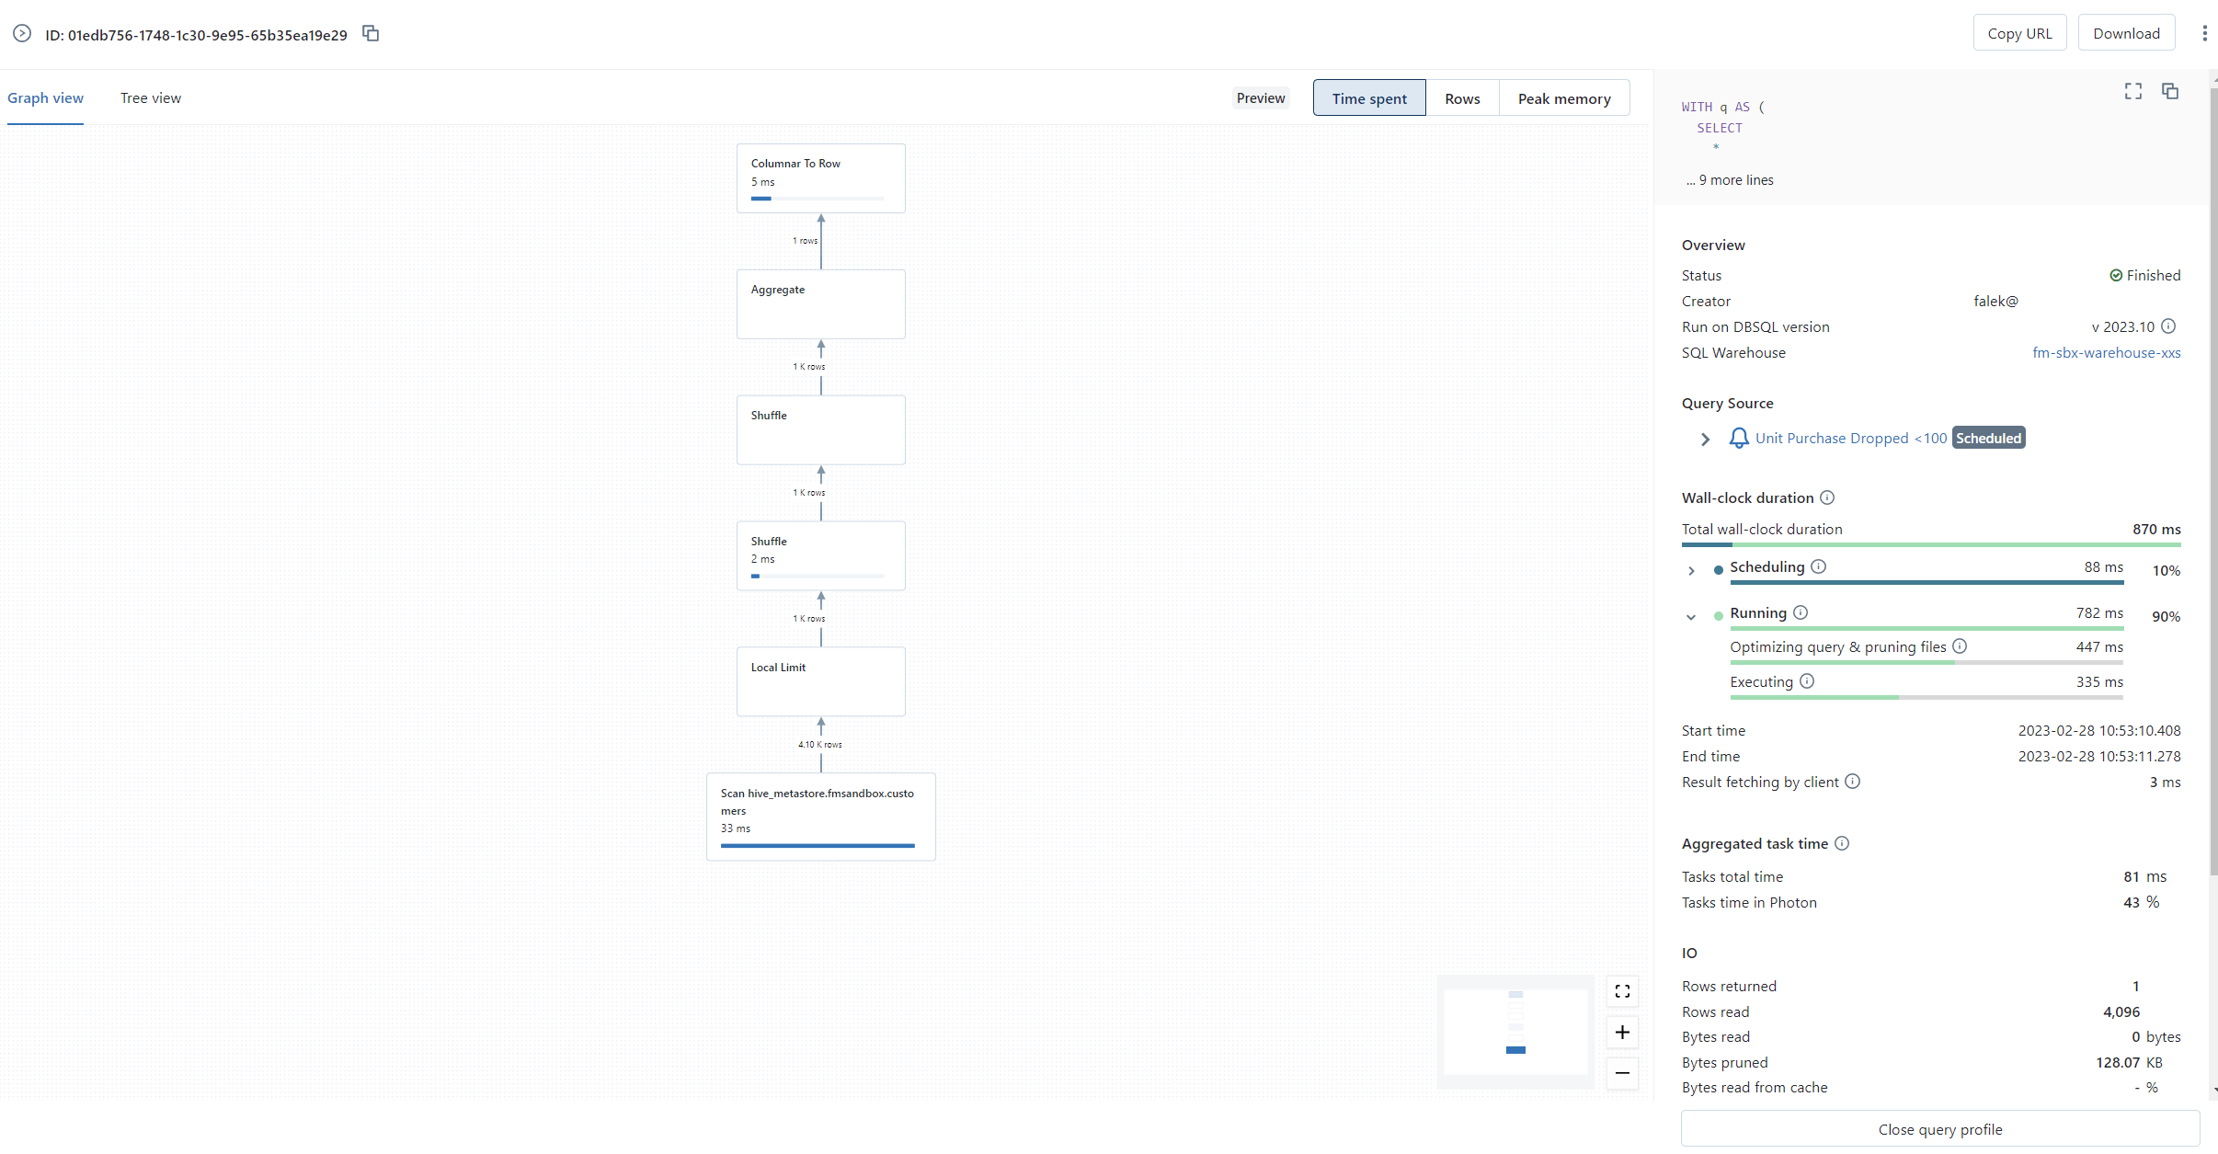Close the query profile
The height and width of the screenshot is (1154, 2218).
point(1940,1129)
